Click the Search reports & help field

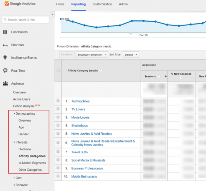click(x=26, y=20)
